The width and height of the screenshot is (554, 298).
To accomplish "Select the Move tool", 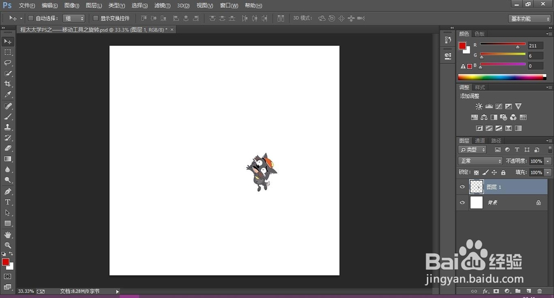I will click(7, 41).
